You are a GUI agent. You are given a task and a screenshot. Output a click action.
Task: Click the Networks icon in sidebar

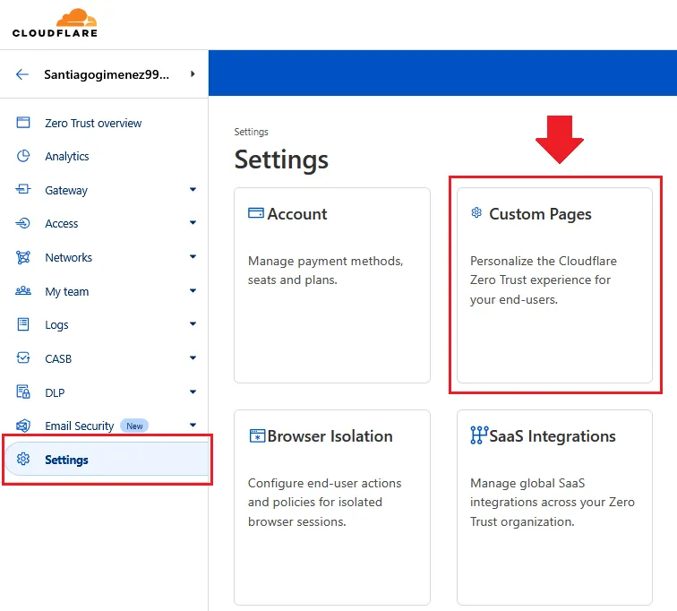coord(24,257)
